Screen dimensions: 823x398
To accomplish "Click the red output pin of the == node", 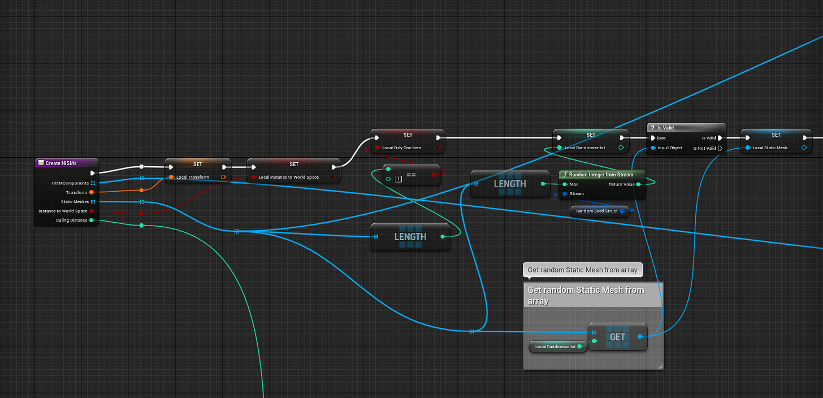I will pos(434,175).
